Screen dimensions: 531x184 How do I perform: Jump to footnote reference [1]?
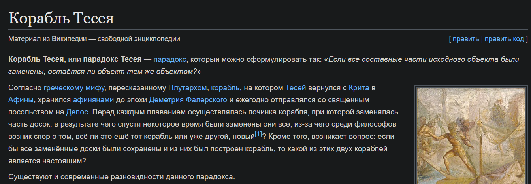(258, 135)
